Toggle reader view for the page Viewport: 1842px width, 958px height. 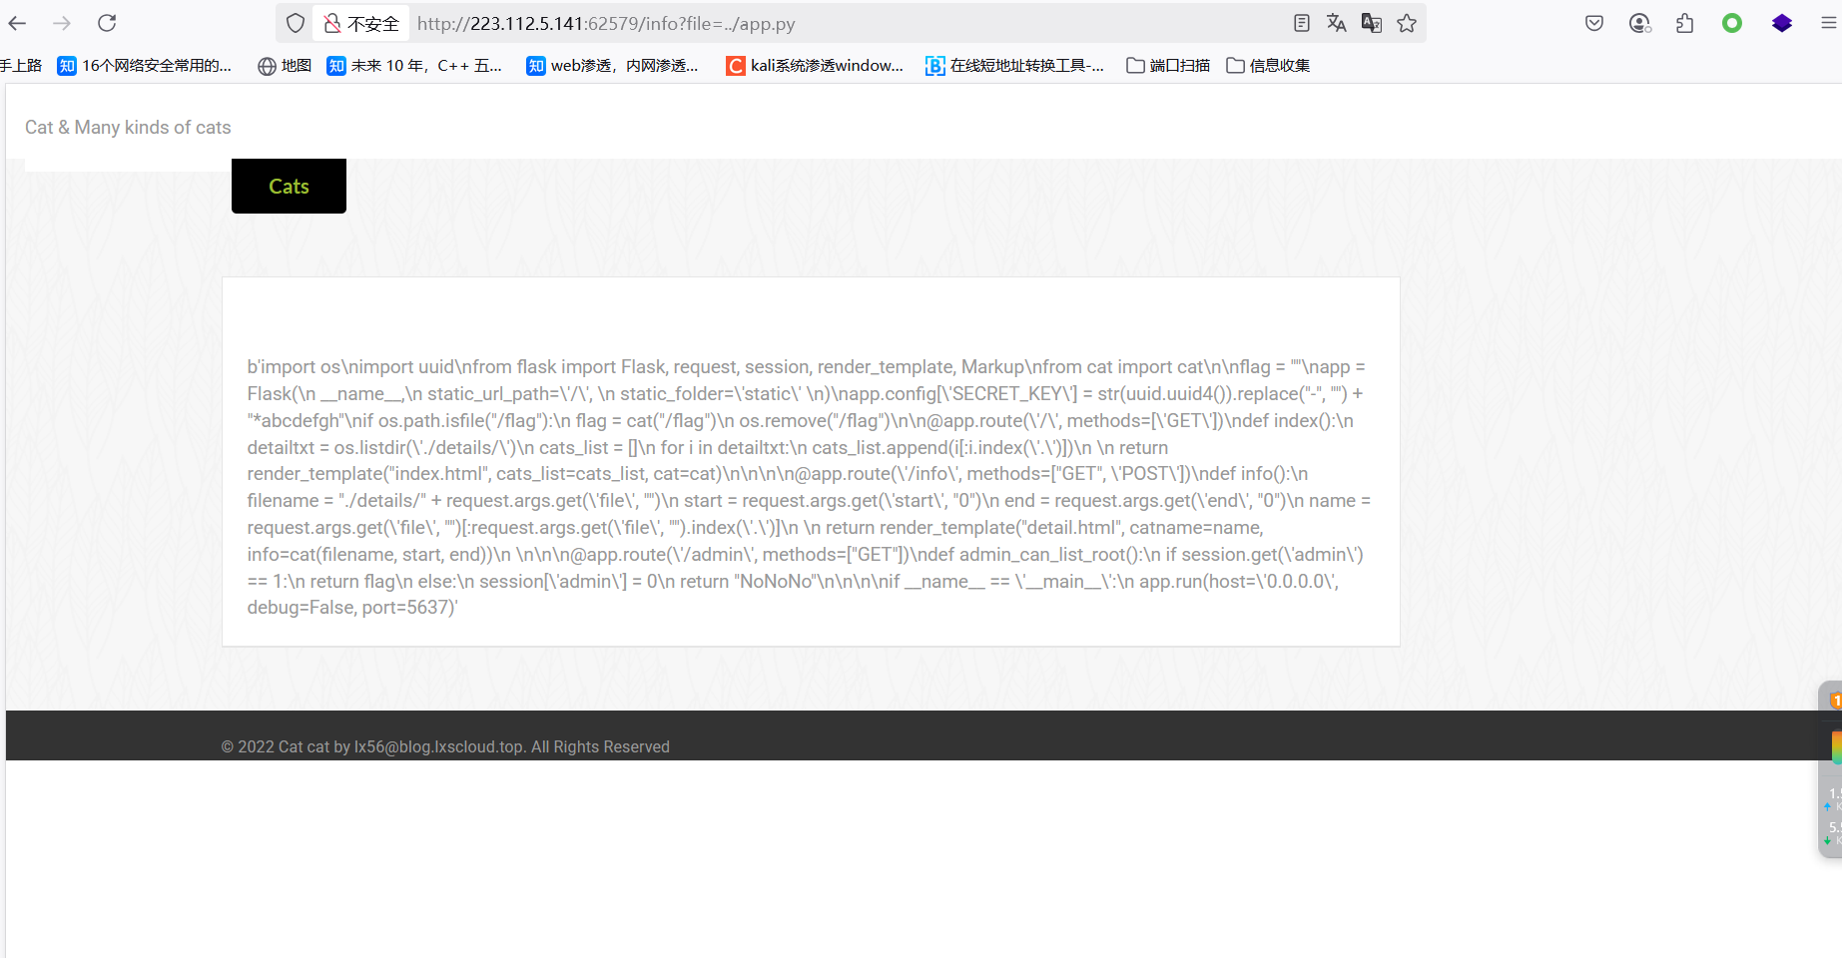point(1302,22)
